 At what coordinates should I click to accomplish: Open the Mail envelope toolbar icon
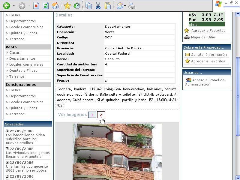tap(120, 6)
